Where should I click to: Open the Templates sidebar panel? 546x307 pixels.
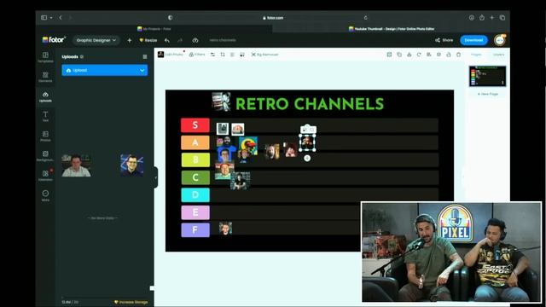(x=45, y=57)
